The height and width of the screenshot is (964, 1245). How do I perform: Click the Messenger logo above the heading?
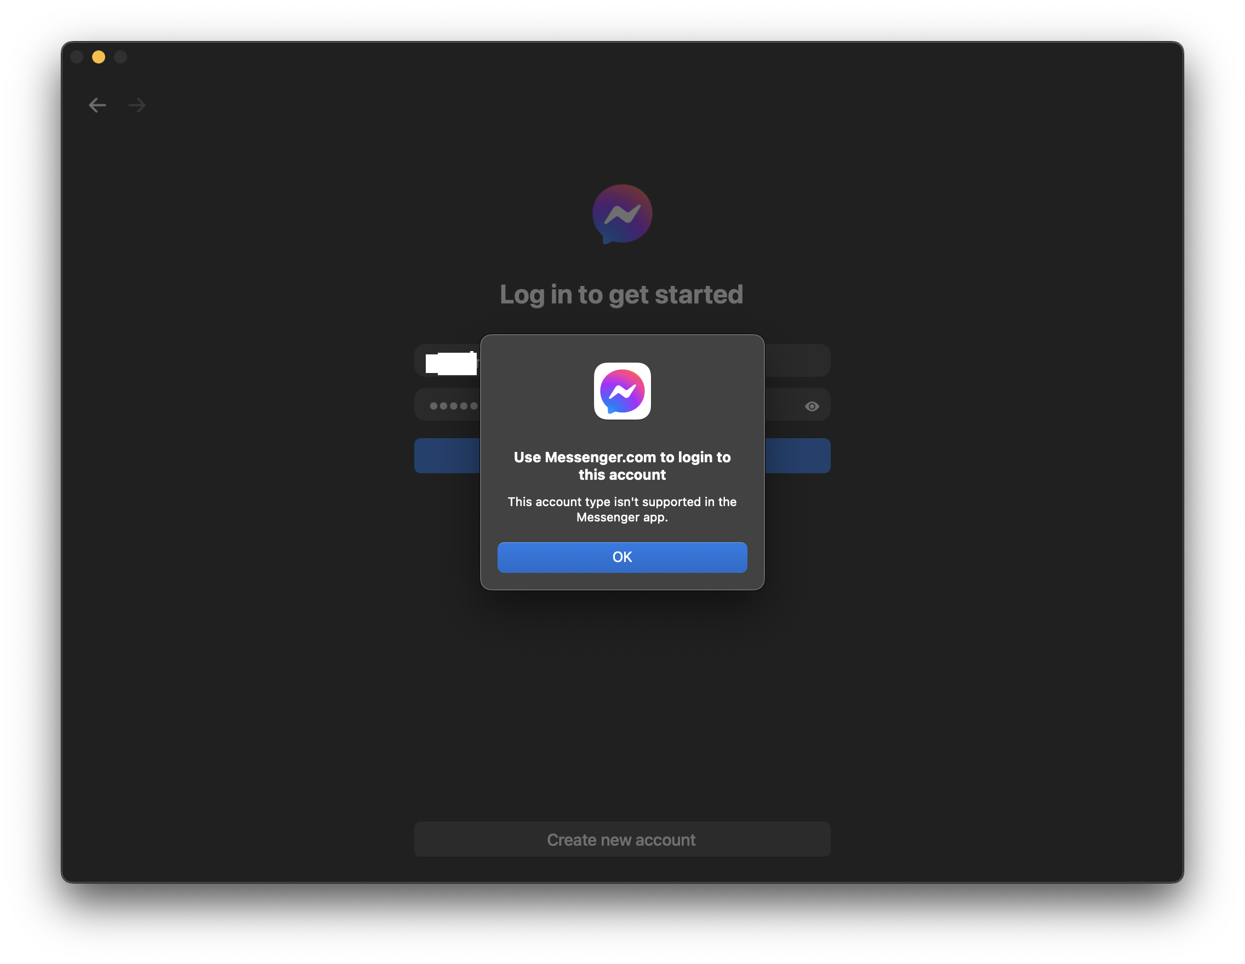coord(622,214)
